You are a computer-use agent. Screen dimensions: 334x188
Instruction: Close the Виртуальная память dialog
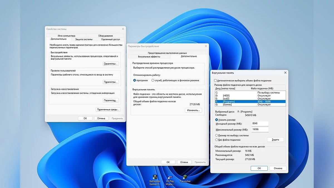tap(285, 73)
